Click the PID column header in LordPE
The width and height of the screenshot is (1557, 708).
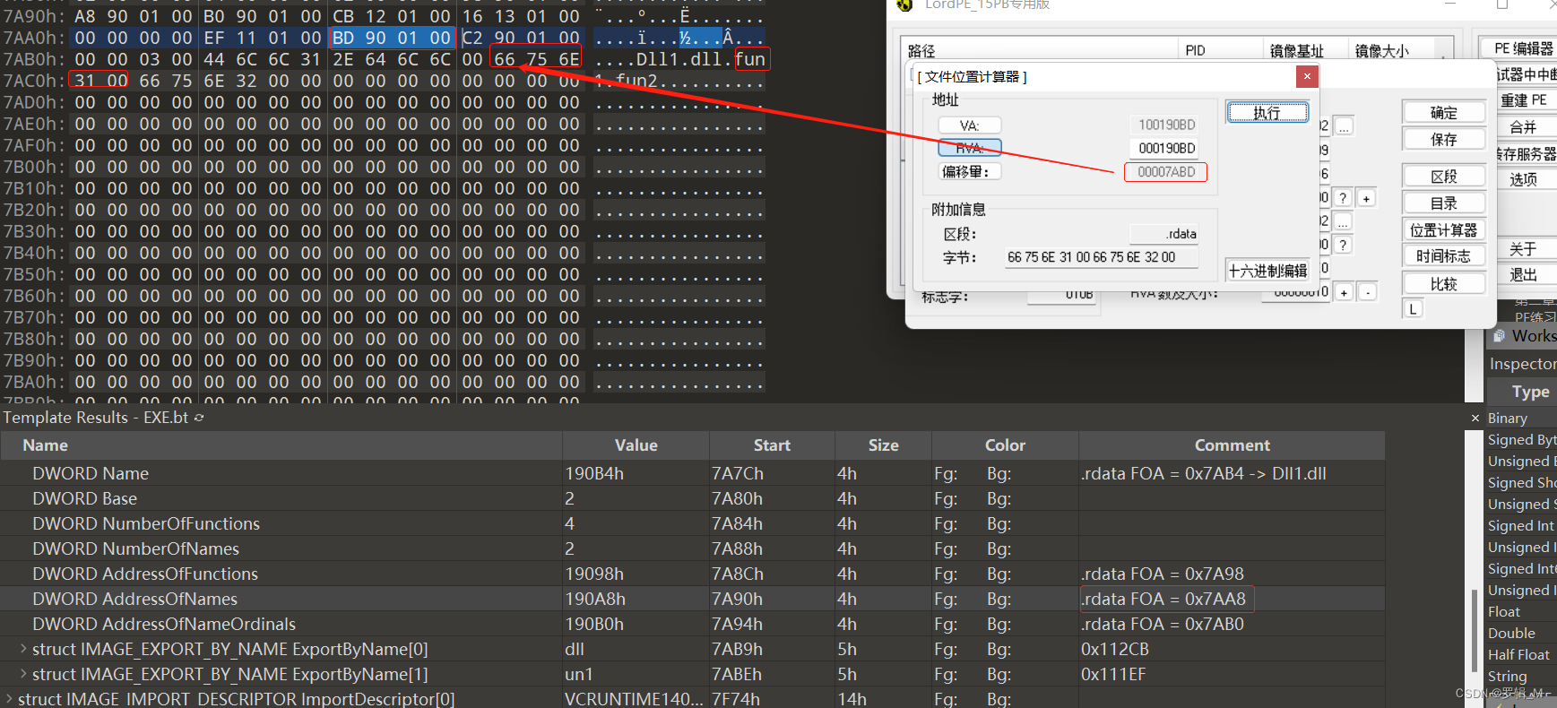pyautogui.click(x=1220, y=51)
